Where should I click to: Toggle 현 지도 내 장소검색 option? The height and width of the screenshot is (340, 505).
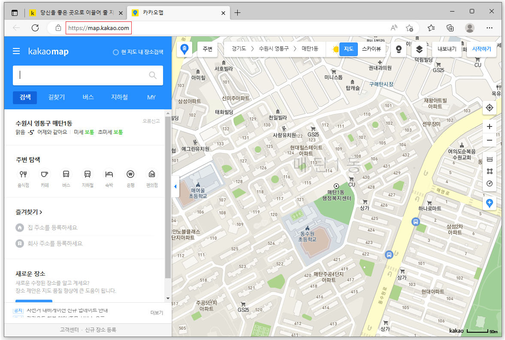(138, 52)
